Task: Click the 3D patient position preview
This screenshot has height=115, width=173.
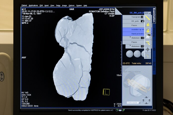Action: pyautogui.click(x=137, y=86)
